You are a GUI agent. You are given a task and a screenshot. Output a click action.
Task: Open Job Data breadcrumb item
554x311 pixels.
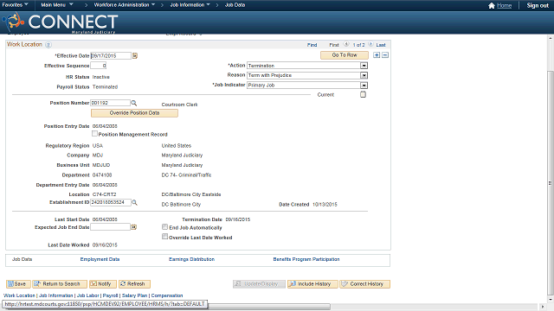click(x=235, y=5)
